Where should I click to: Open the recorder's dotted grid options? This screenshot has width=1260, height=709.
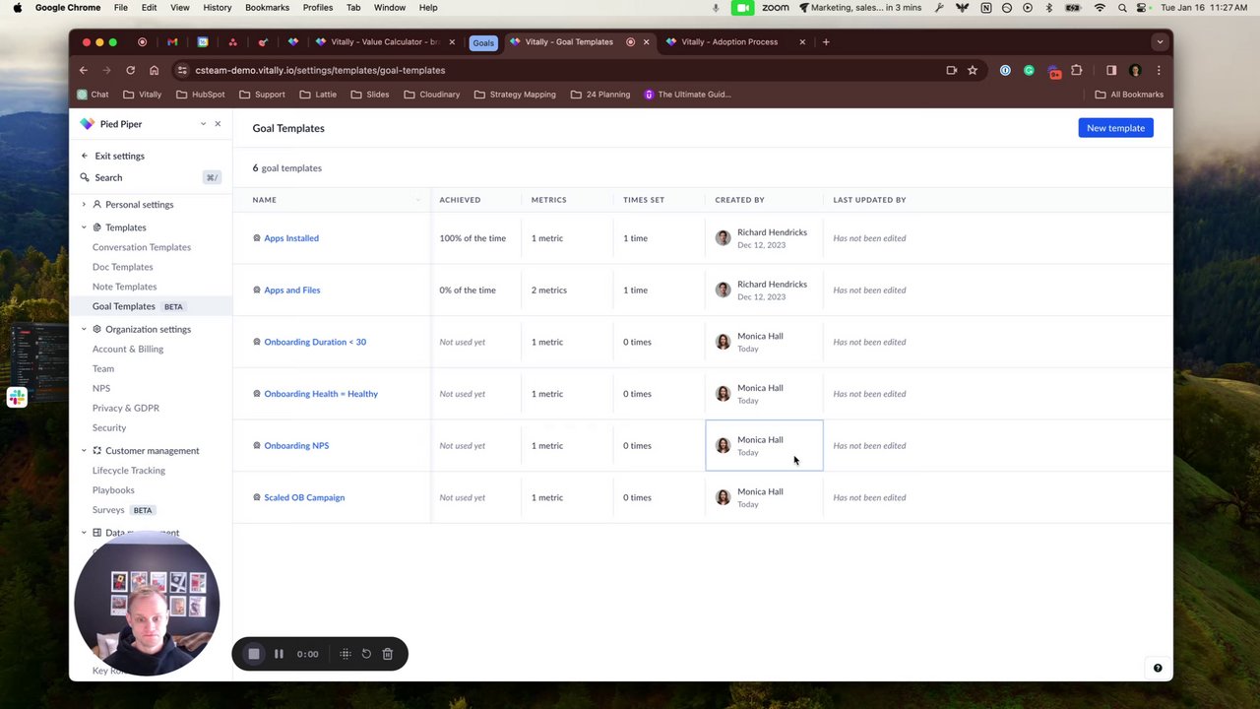346,654
